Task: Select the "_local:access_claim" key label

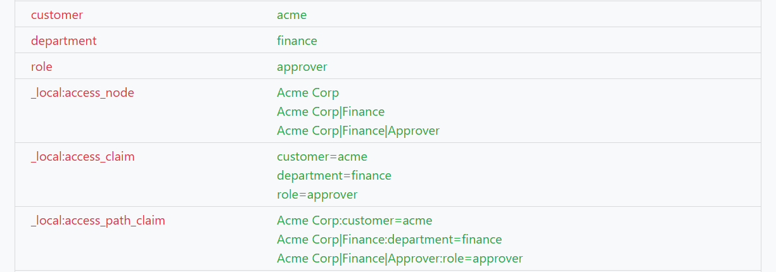Action: 83,156
